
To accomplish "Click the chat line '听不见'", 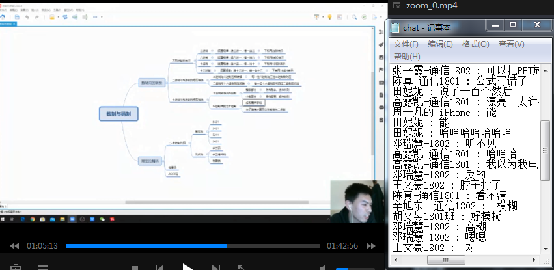I will tap(481, 144).
